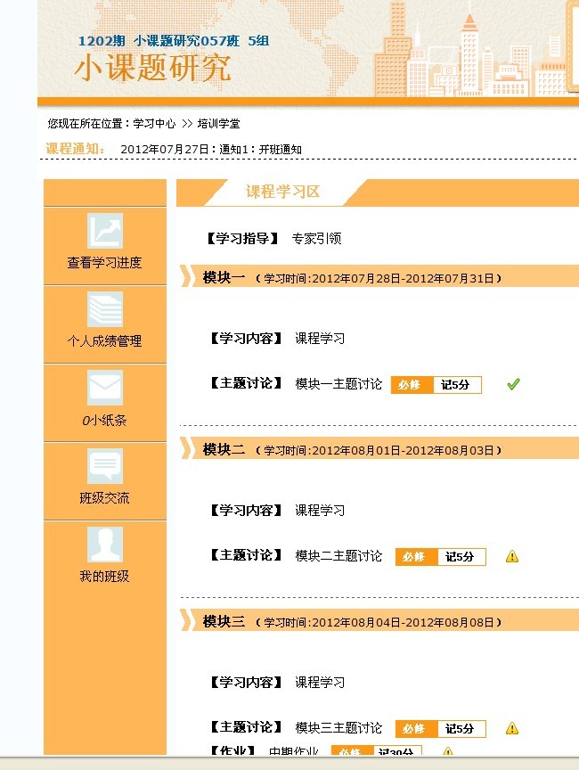
Task: Open the 模块三主题讨论 discussion link
Action: tap(338, 728)
